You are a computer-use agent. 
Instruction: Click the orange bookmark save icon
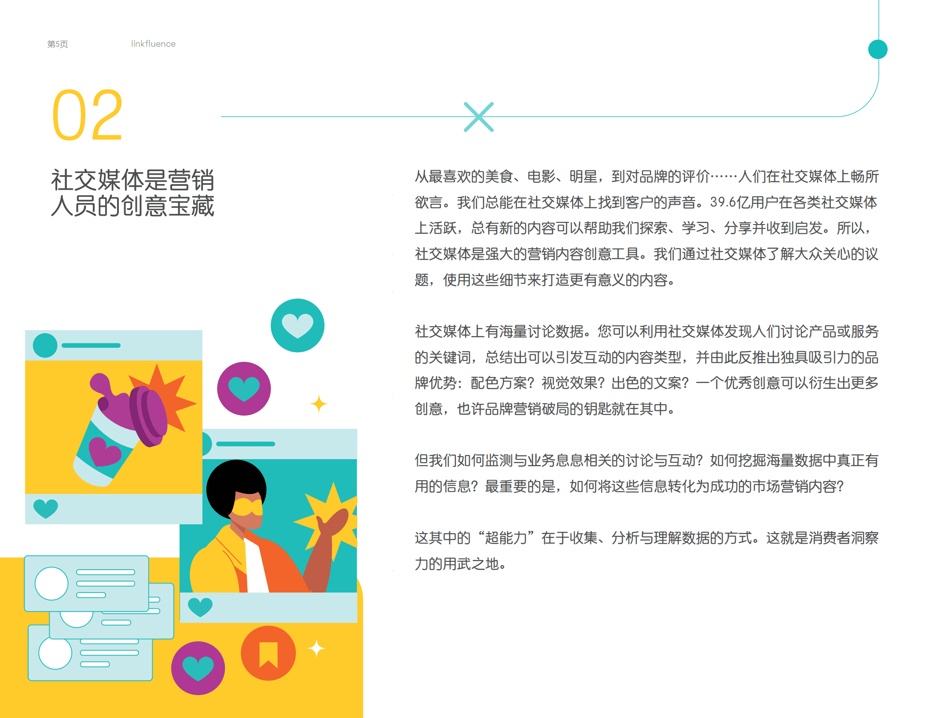[268, 653]
